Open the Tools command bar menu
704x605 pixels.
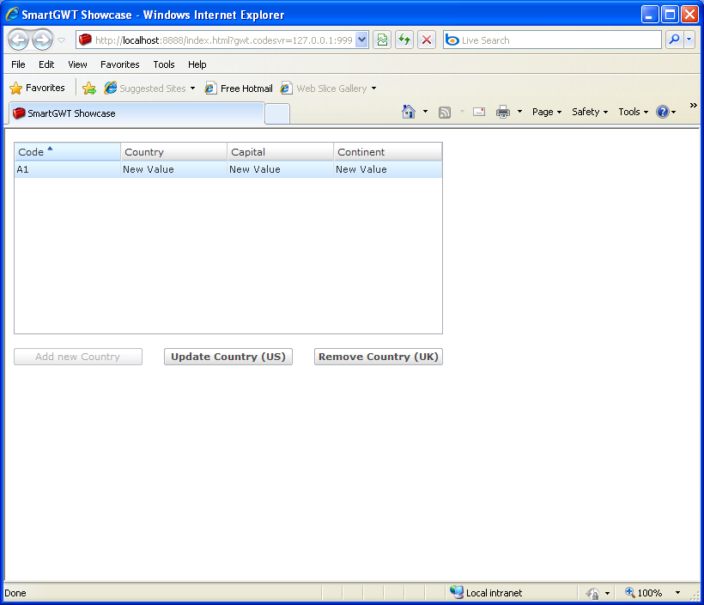click(633, 112)
